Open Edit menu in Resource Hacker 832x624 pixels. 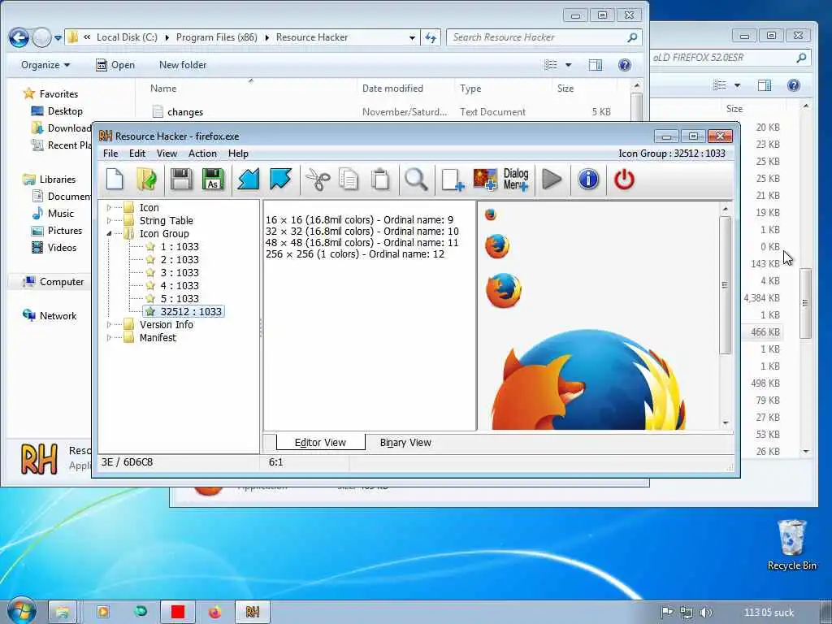136,154
